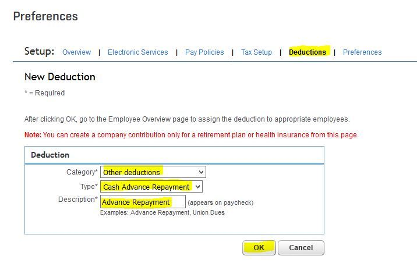The width and height of the screenshot is (417, 274).
Task: Cancel the new deduction
Action: (301, 248)
